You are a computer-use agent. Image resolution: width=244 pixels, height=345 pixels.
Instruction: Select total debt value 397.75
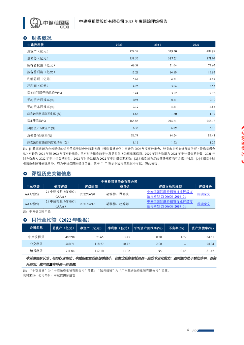[x=172, y=58]
